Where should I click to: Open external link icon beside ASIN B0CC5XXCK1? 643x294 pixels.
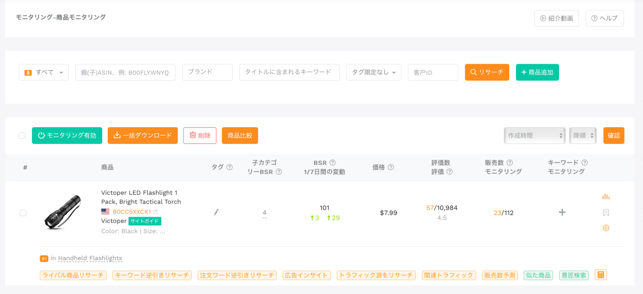156,212
